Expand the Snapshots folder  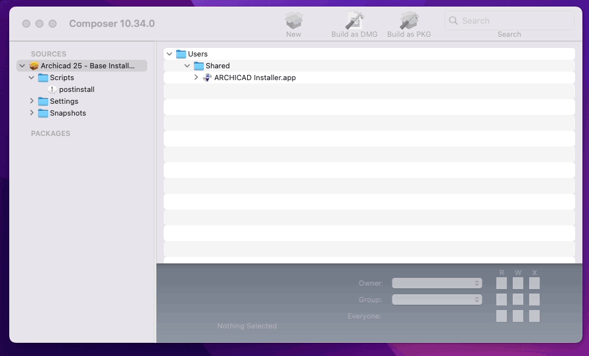(x=32, y=113)
